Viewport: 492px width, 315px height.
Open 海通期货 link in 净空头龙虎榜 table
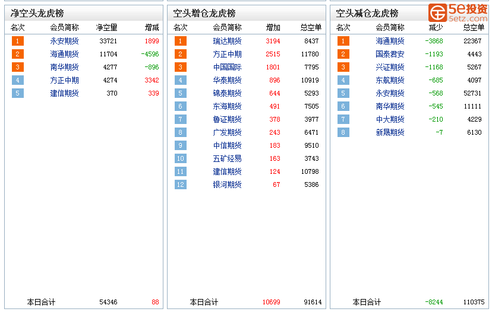[x=64, y=54]
